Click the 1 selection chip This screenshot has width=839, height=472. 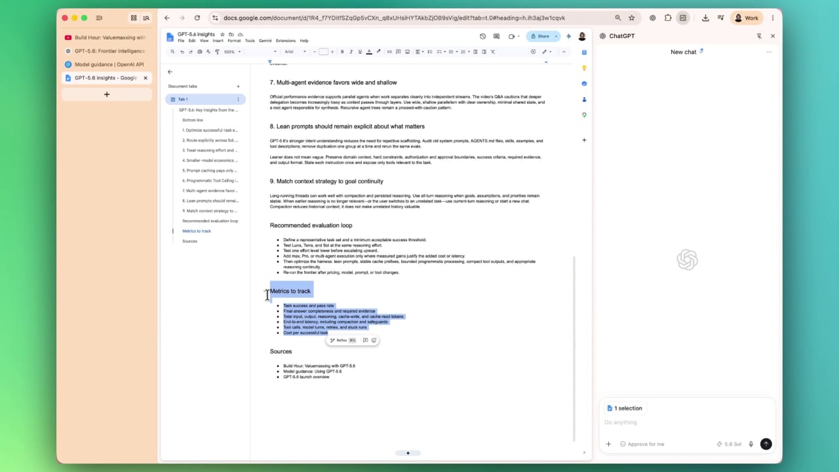tap(625, 408)
